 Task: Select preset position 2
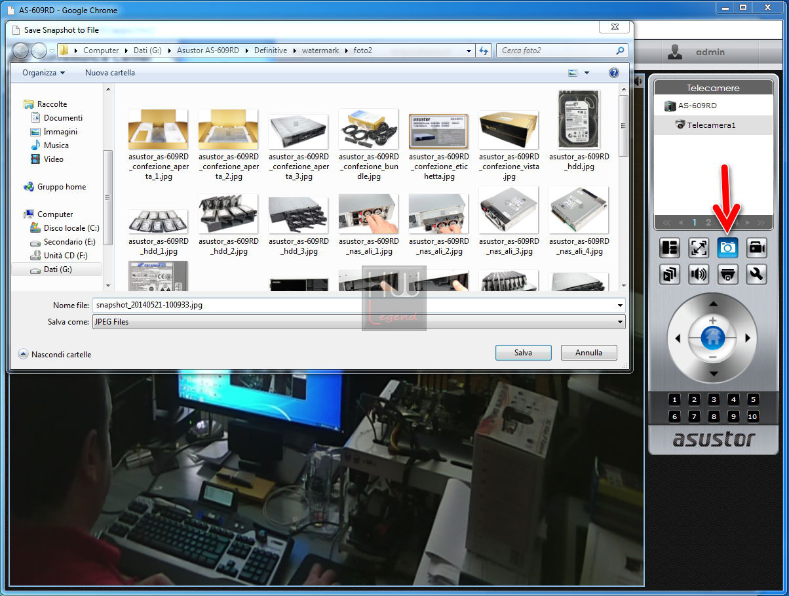coord(695,399)
